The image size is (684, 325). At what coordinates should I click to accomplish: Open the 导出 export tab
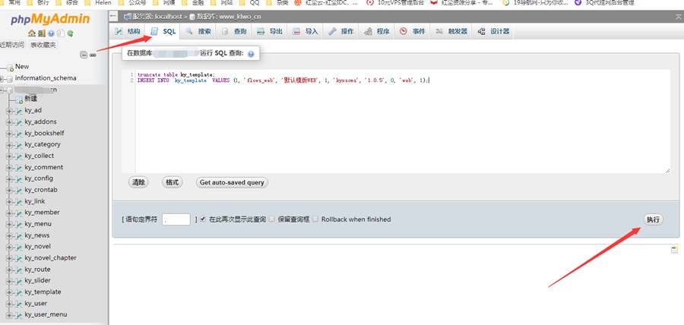click(x=270, y=31)
